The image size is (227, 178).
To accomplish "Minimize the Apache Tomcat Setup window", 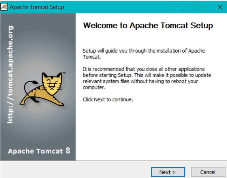I will click(176, 7).
